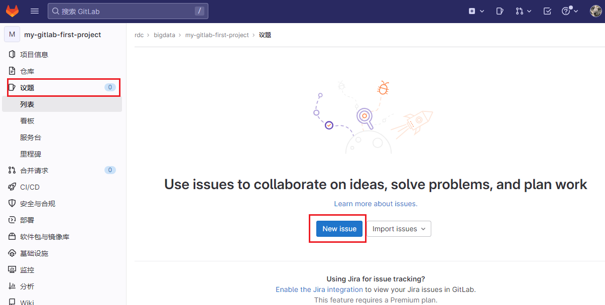Select 看板 in the sidebar submenu
The width and height of the screenshot is (605, 305).
(27, 121)
